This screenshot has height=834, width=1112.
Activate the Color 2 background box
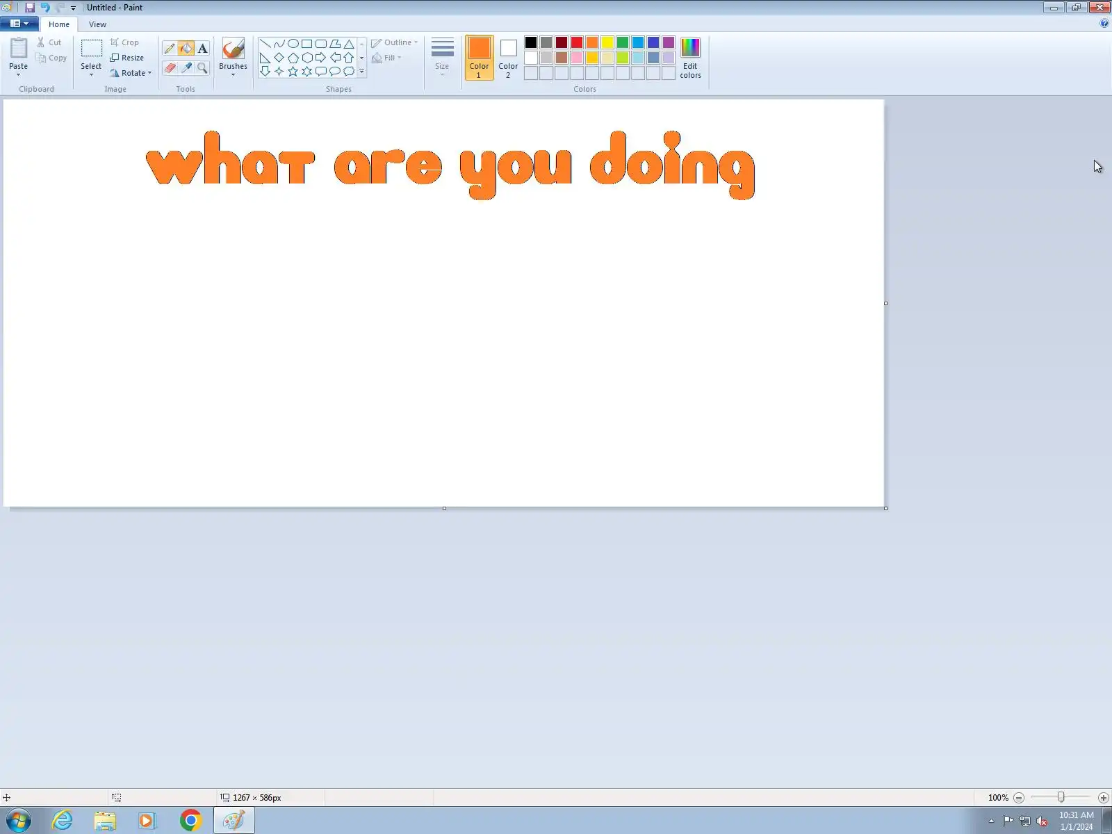(x=508, y=58)
